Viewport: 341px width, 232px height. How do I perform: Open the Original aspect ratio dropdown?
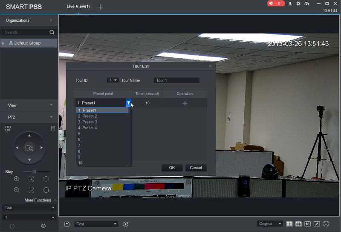point(270,224)
